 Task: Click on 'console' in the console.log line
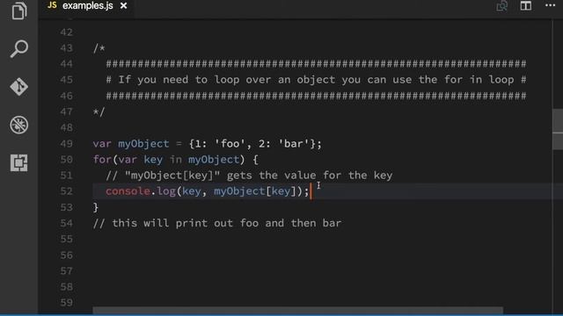coord(128,191)
